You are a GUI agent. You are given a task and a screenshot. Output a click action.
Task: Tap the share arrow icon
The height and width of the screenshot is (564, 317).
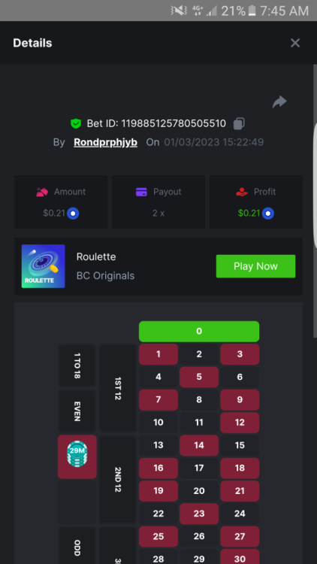279,102
